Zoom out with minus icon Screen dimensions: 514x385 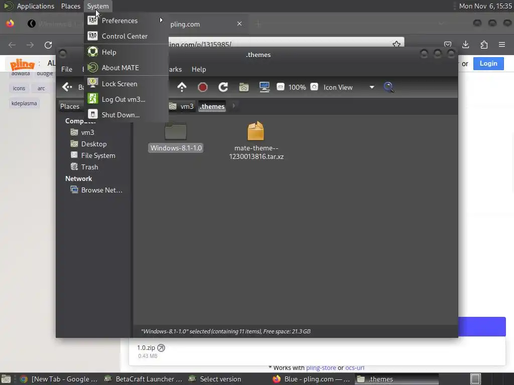(280, 87)
